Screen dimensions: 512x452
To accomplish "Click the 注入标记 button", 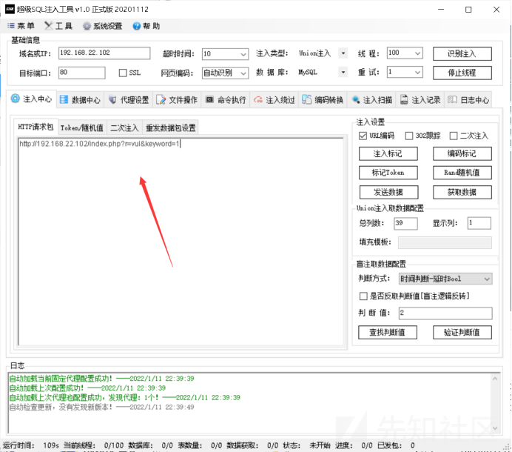I will coord(388,153).
